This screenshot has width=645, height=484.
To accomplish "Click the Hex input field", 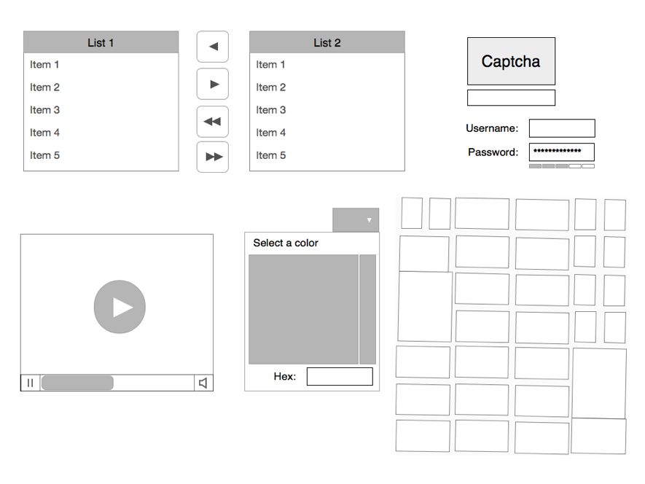I will coord(340,377).
